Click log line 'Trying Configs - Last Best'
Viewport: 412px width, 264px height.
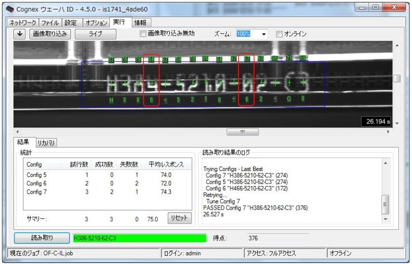[x=233, y=169]
